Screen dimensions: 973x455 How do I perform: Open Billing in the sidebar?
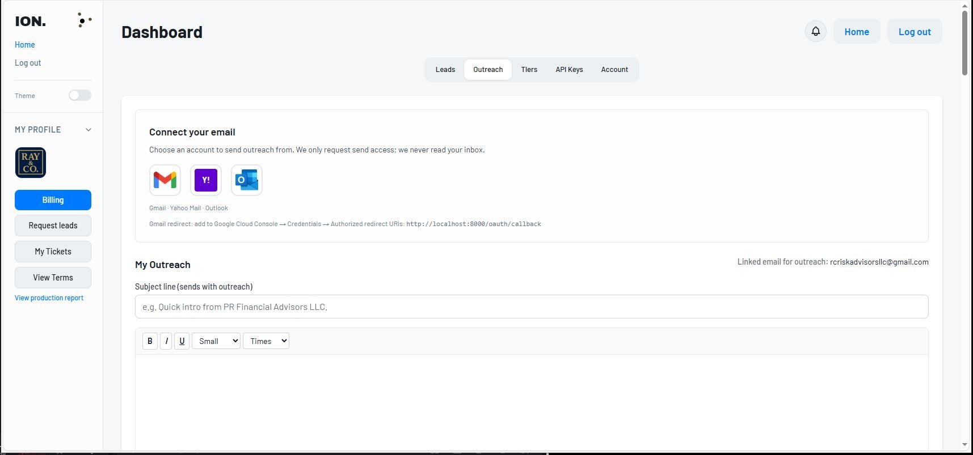(x=53, y=200)
